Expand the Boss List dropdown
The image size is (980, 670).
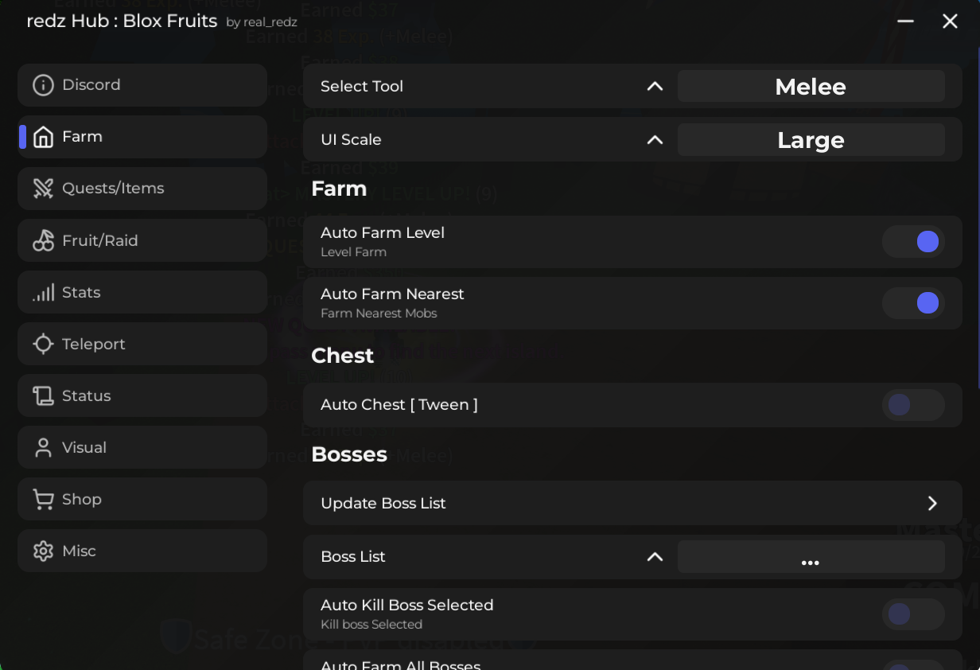[x=811, y=557]
